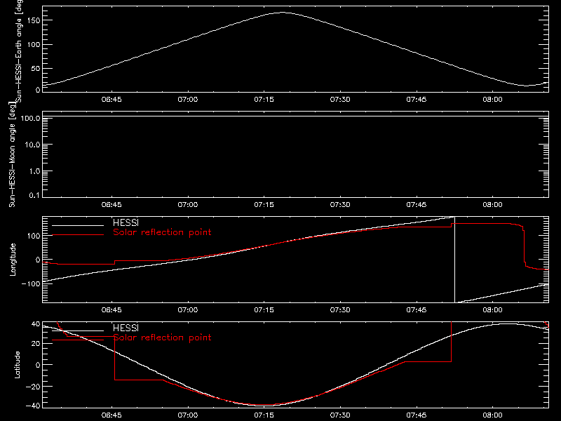Click 07:45 under the Earth angle plot
561x421 pixels.
pos(416,100)
